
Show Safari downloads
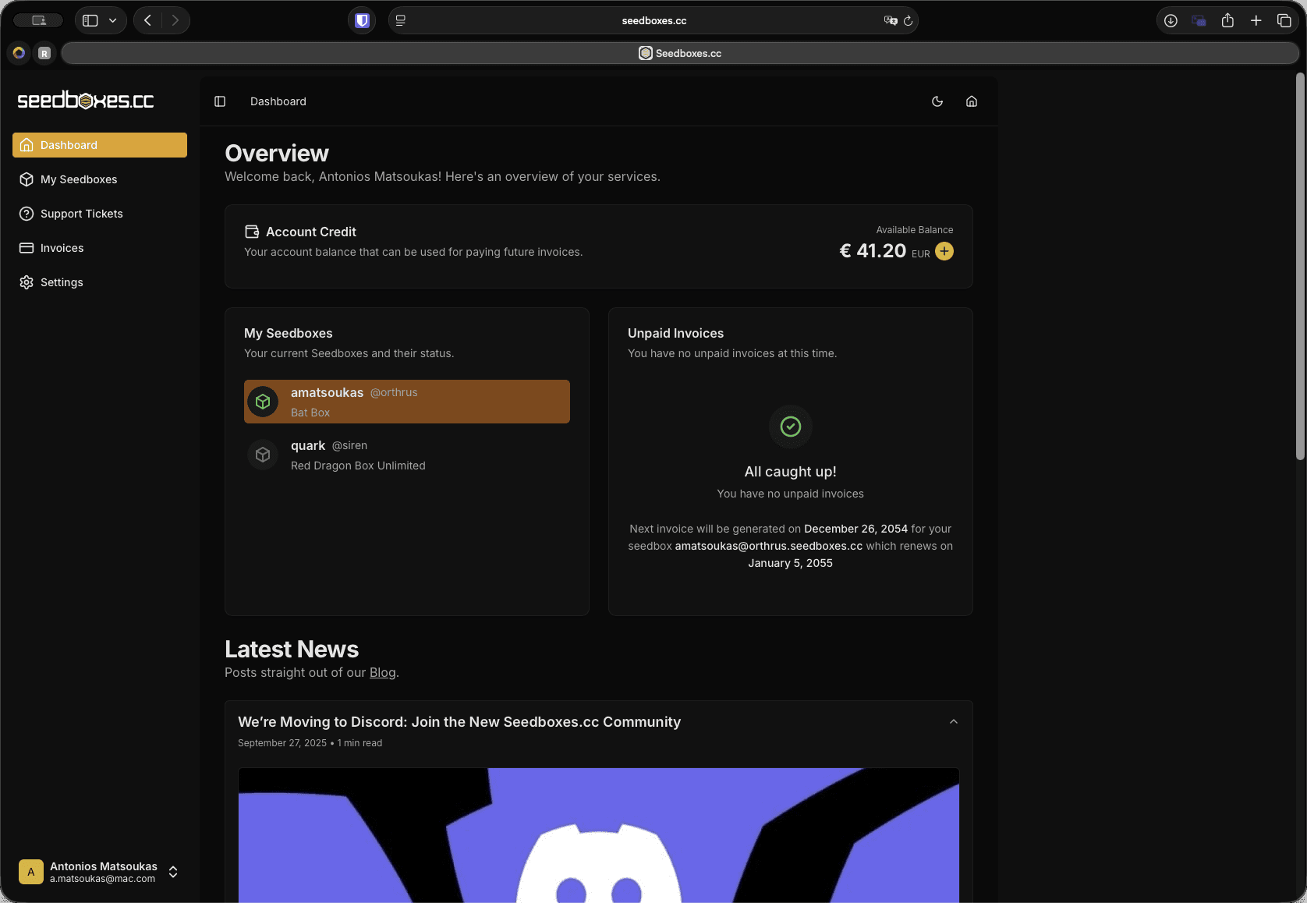point(1171,20)
